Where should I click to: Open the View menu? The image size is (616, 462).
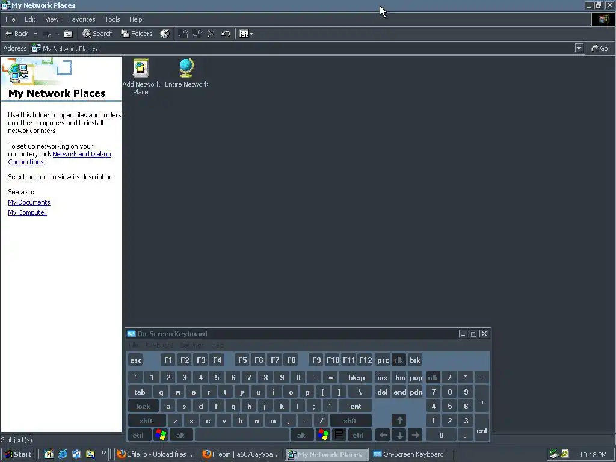click(x=52, y=19)
